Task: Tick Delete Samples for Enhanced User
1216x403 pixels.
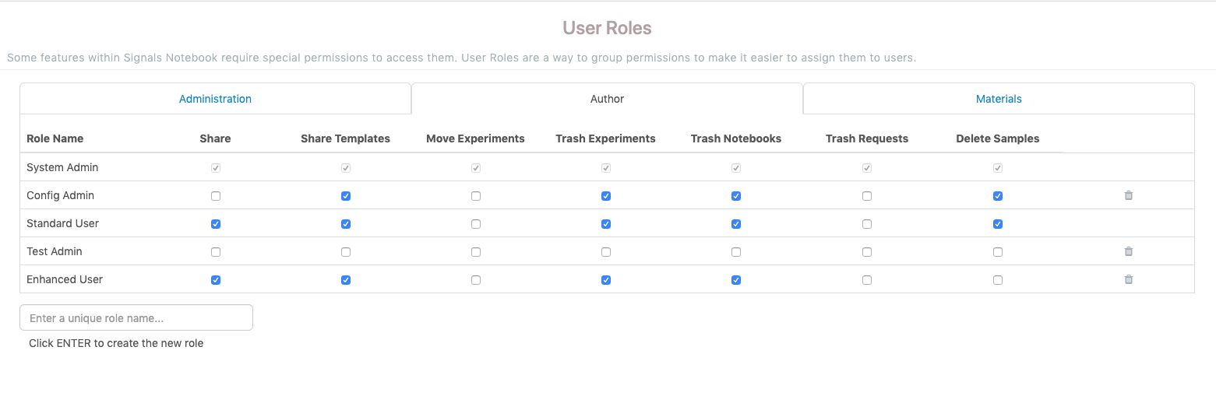Action: (x=998, y=280)
